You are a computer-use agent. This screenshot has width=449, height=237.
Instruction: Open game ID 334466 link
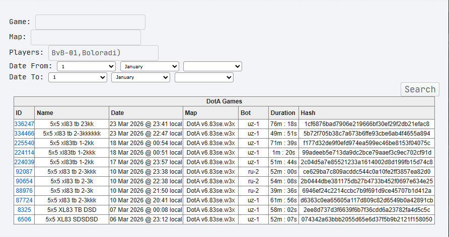[24, 134]
